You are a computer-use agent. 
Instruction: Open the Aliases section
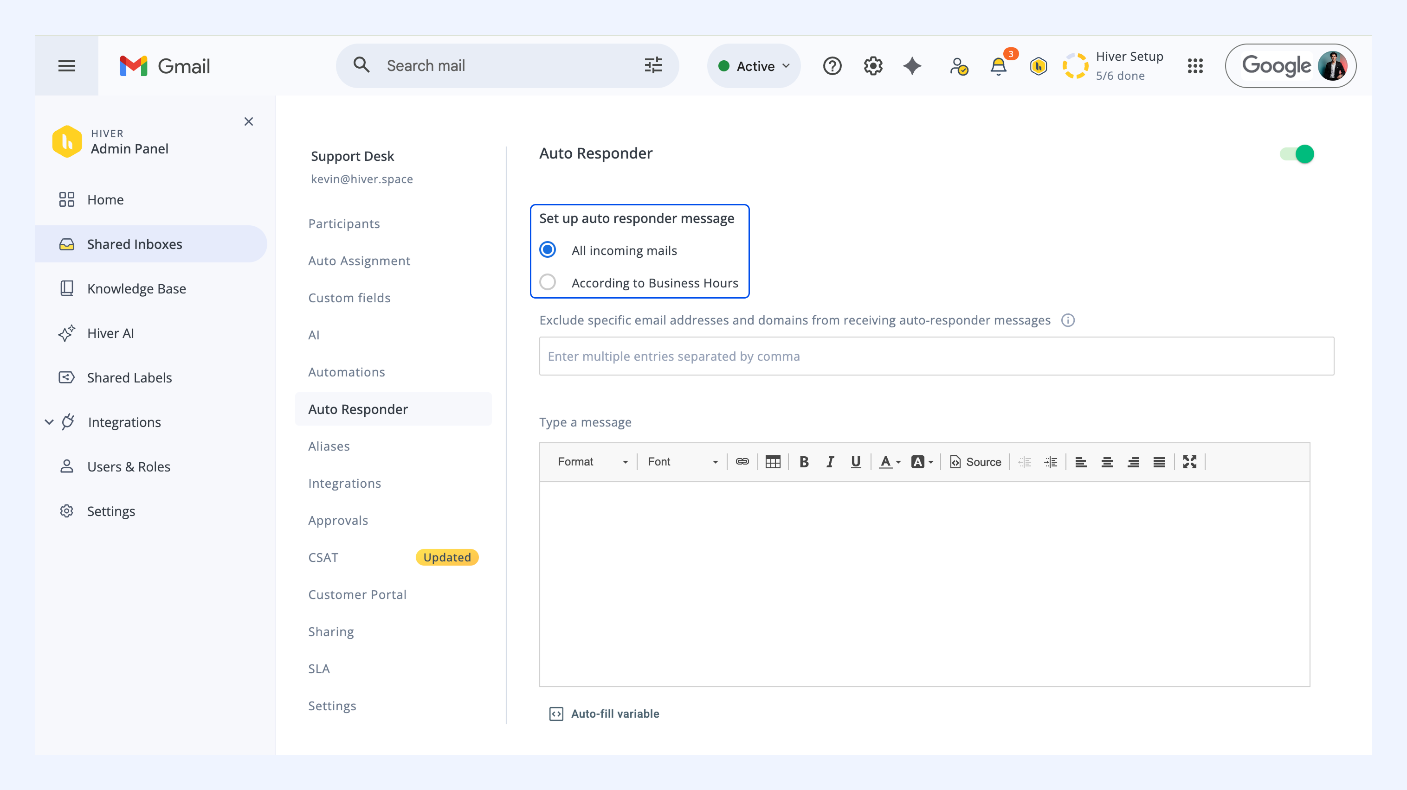(x=329, y=446)
